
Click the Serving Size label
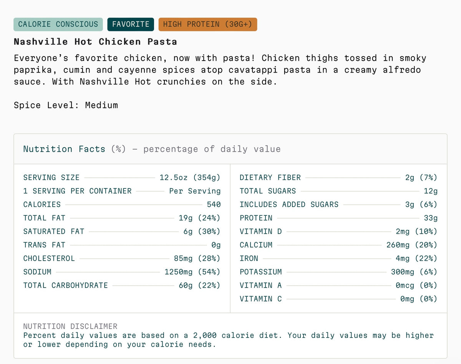[x=51, y=177]
